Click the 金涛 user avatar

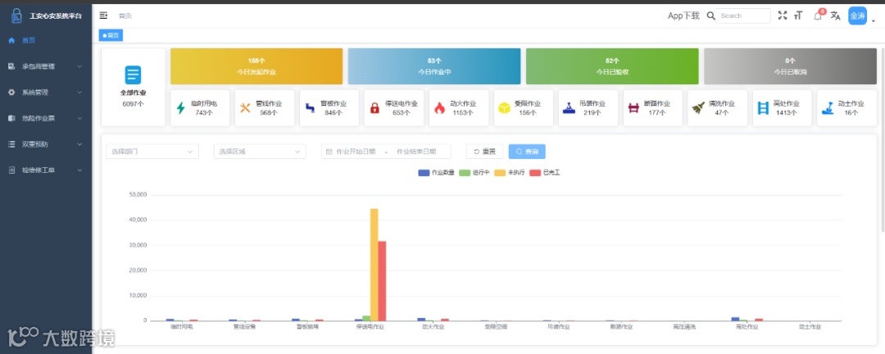(x=857, y=16)
